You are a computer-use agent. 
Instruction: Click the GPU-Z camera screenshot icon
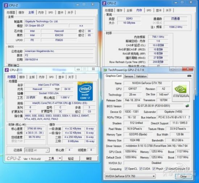tap(189, 76)
